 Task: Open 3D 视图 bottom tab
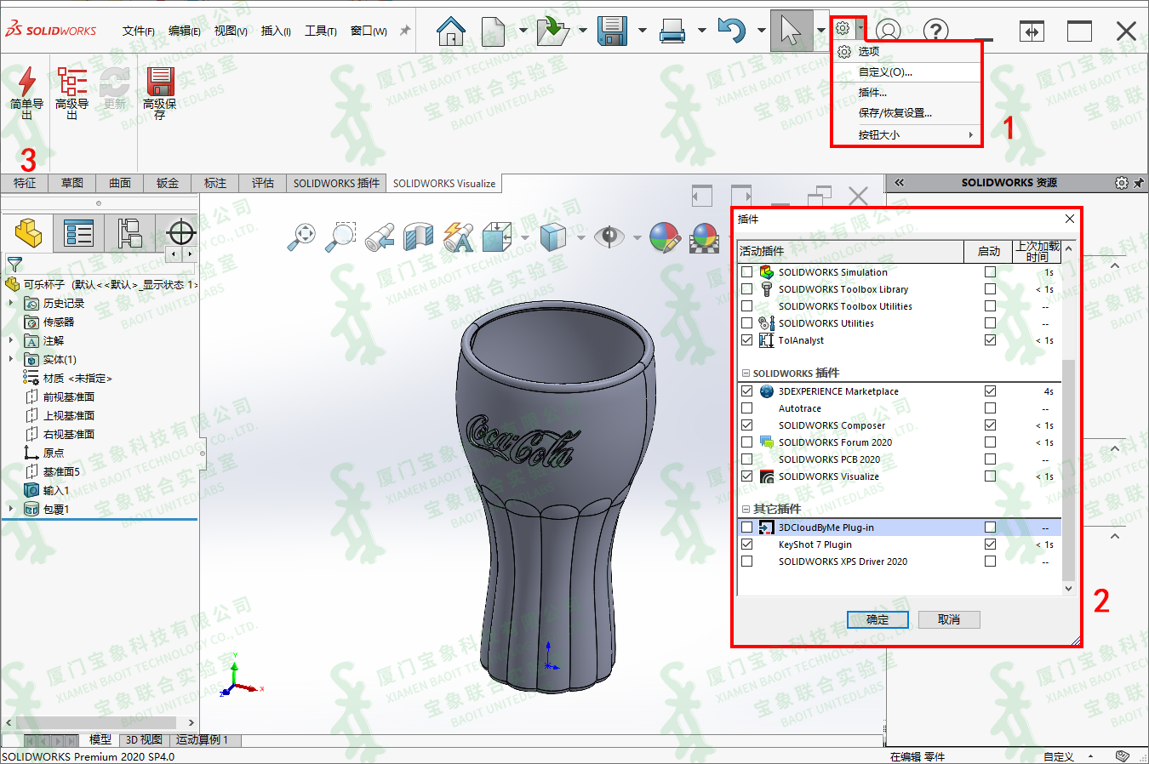(x=143, y=740)
